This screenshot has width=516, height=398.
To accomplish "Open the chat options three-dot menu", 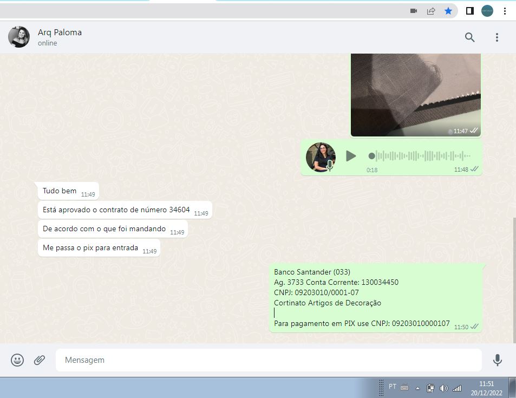I will point(497,37).
